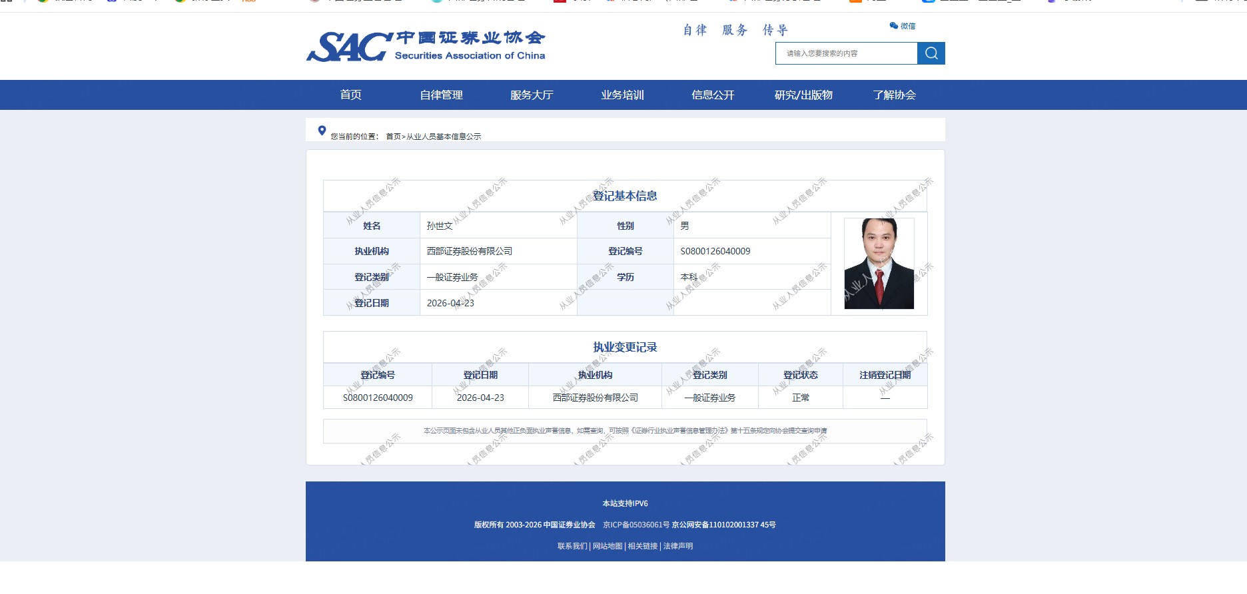
Task: Click the WeChat icon
Action: (x=894, y=26)
